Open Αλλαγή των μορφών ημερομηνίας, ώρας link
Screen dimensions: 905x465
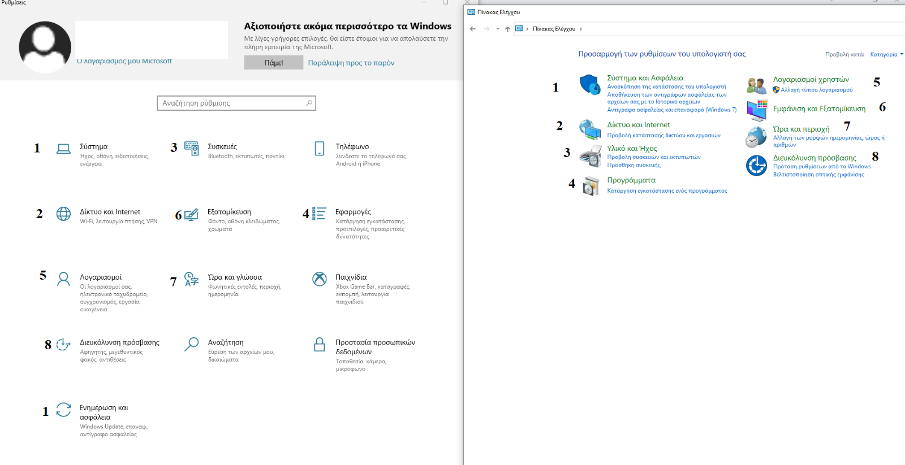tap(829, 141)
